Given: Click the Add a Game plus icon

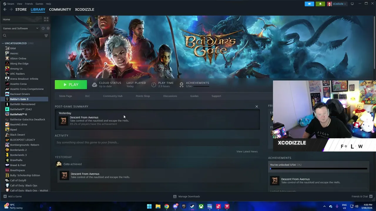Looking at the screenshot, I should click(5, 196).
